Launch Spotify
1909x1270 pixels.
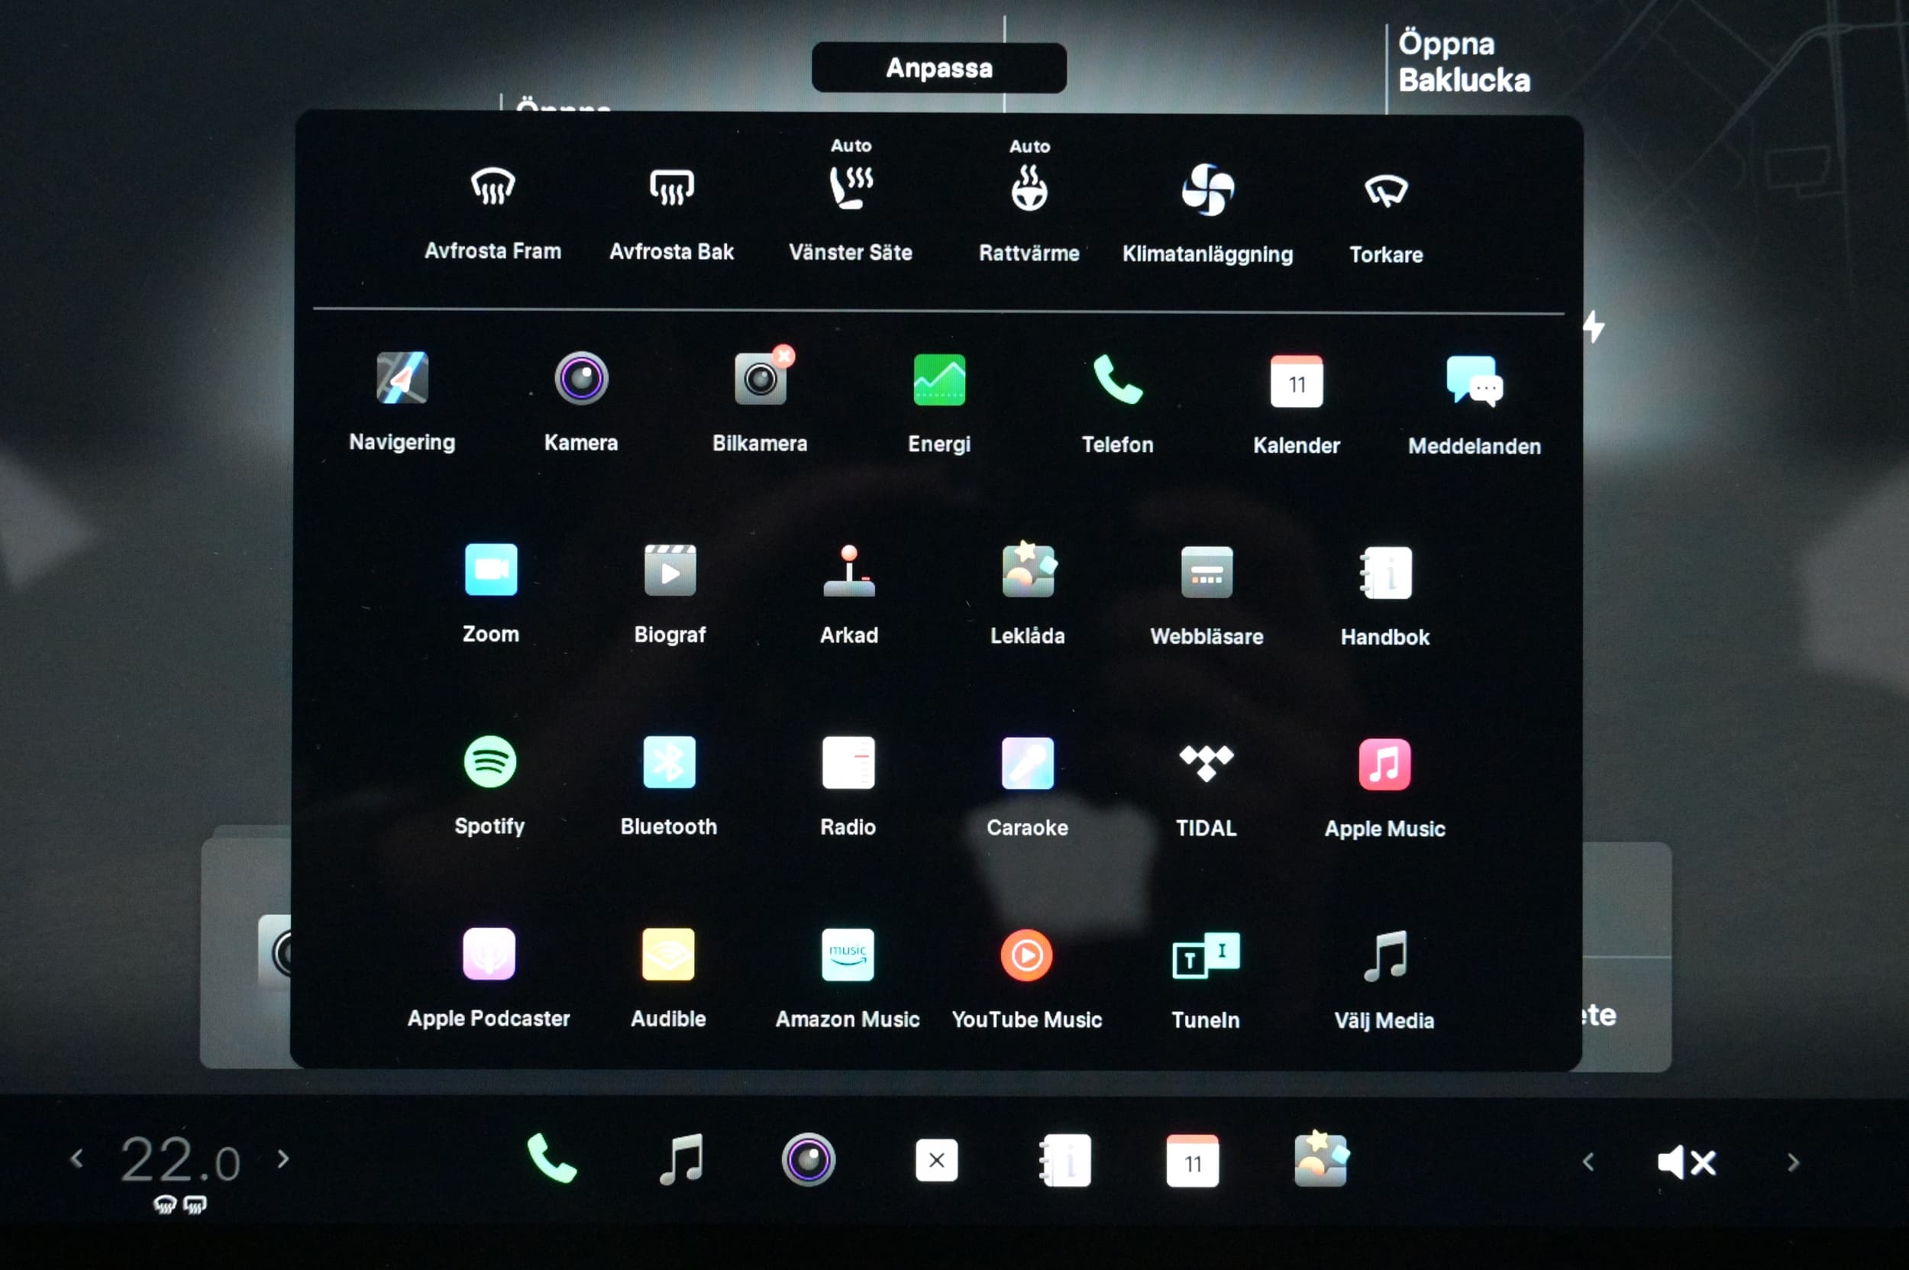coord(490,786)
